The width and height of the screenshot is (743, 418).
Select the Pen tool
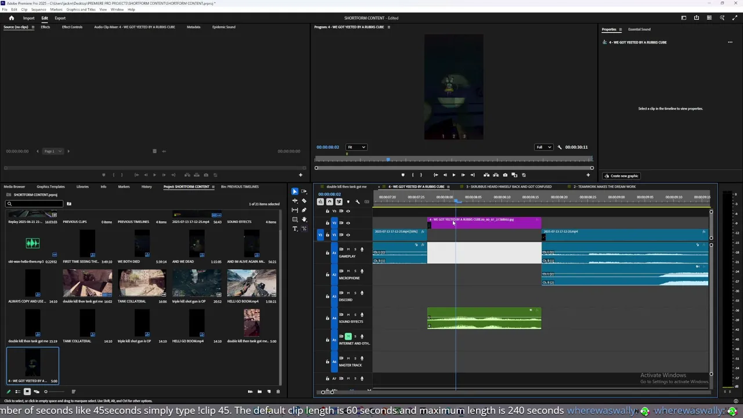pos(304,210)
